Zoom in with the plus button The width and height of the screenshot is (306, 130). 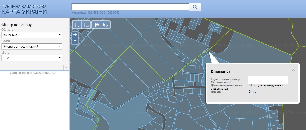tap(75, 35)
